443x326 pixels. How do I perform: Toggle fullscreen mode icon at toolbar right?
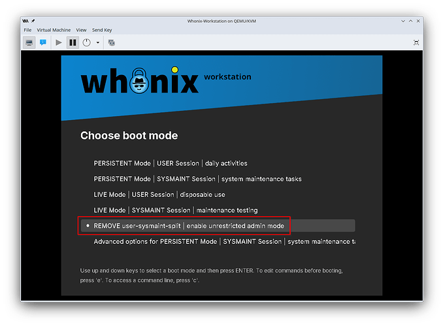coord(416,42)
